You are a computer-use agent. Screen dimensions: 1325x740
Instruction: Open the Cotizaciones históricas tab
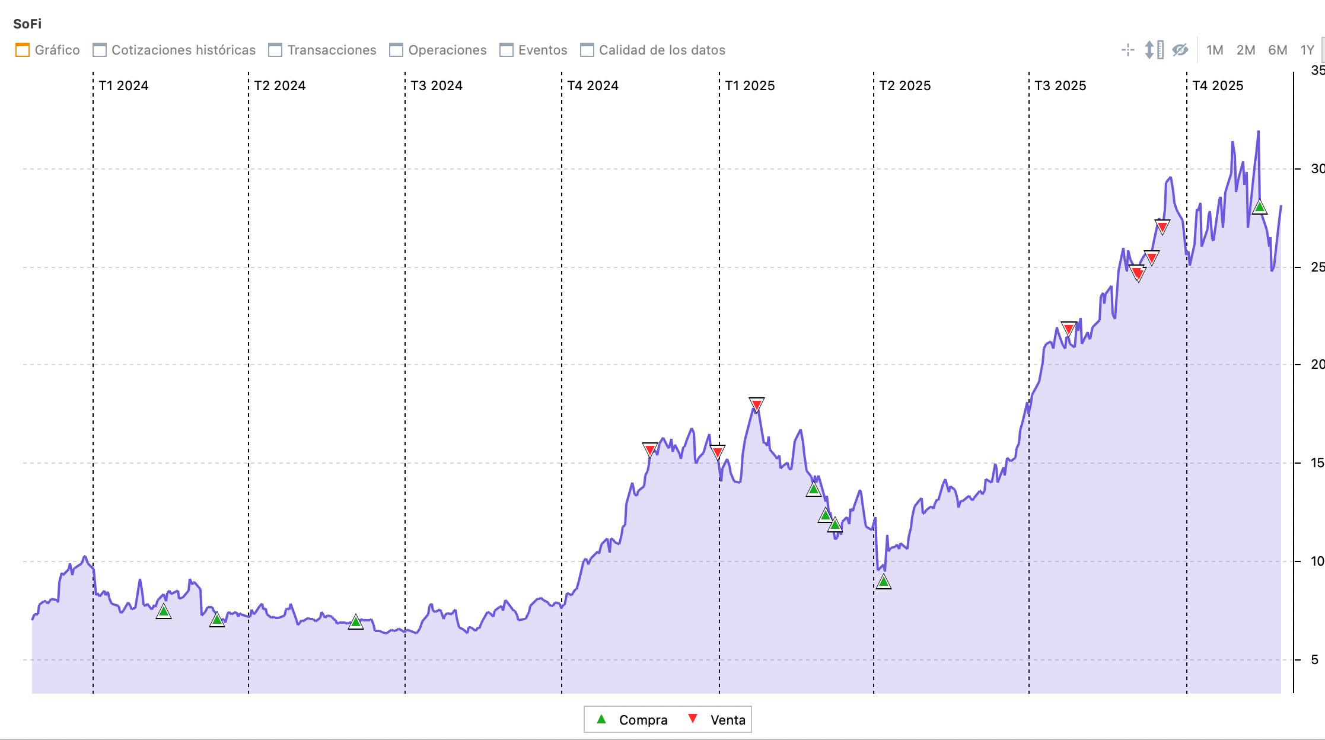[x=183, y=50]
